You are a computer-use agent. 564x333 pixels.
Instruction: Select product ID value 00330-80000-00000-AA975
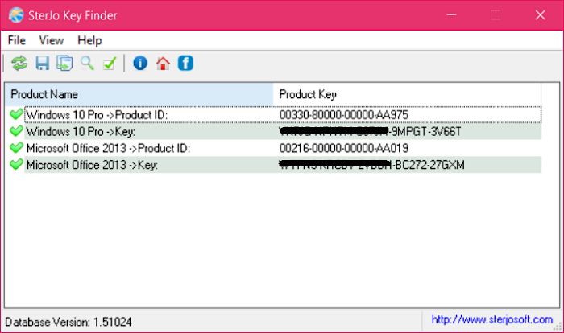point(344,115)
